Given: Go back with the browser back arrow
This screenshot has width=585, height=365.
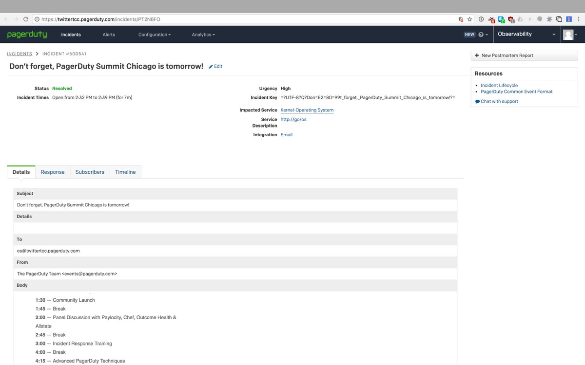Looking at the screenshot, I should [6, 19].
